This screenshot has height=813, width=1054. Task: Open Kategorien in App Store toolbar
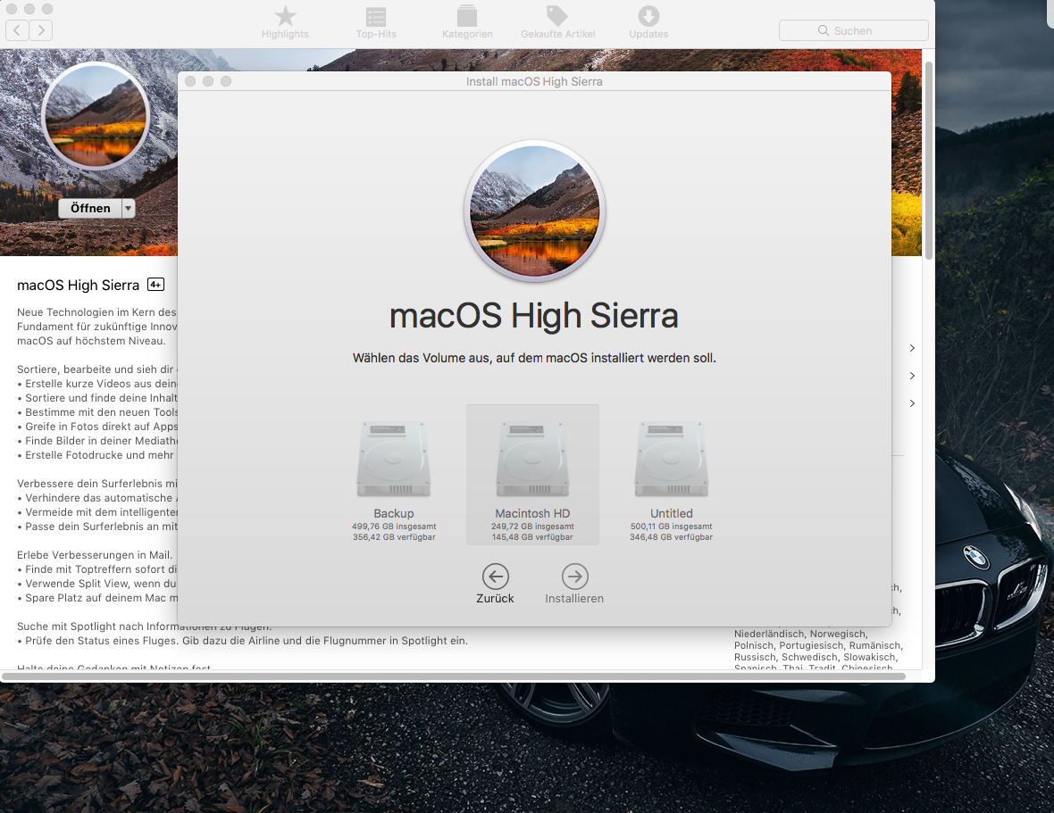(x=467, y=22)
